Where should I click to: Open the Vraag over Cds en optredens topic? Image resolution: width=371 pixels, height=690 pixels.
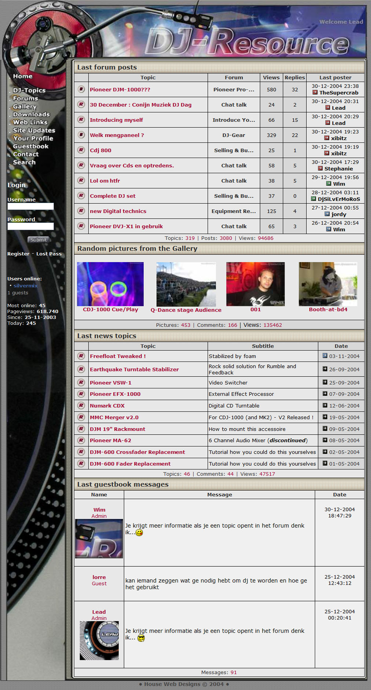tap(132, 166)
